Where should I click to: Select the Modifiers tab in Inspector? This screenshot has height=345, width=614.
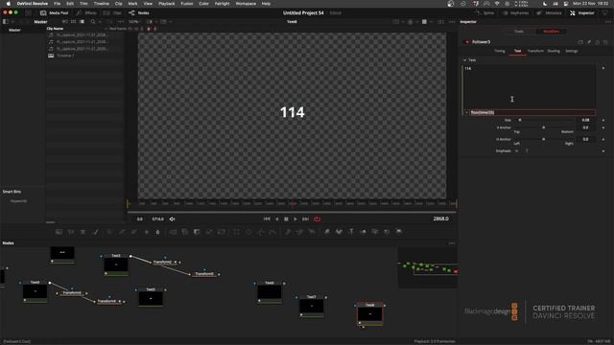[551, 32]
